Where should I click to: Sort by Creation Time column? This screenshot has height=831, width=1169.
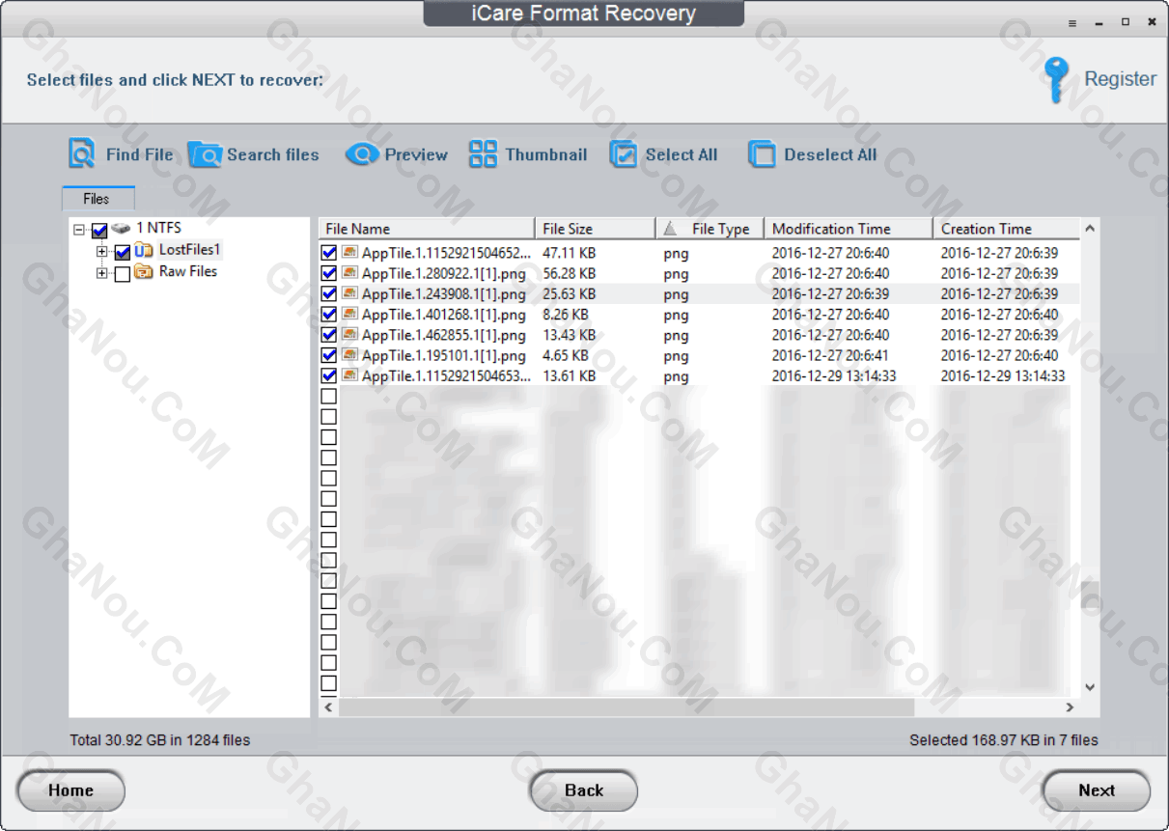1006,229
